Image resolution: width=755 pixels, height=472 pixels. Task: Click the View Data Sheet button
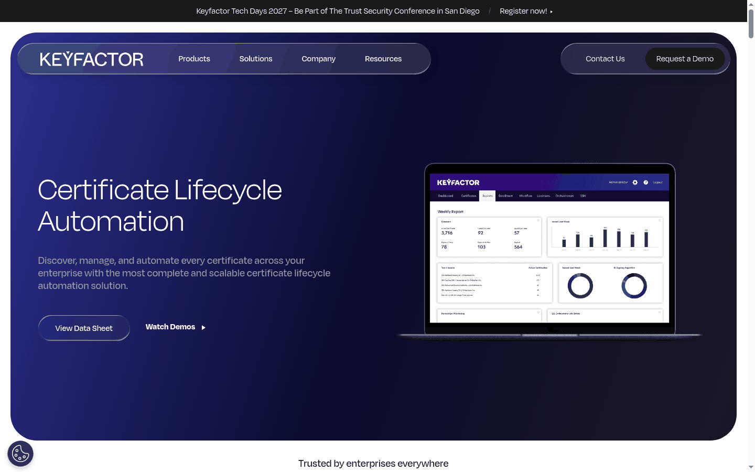[x=84, y=328]
